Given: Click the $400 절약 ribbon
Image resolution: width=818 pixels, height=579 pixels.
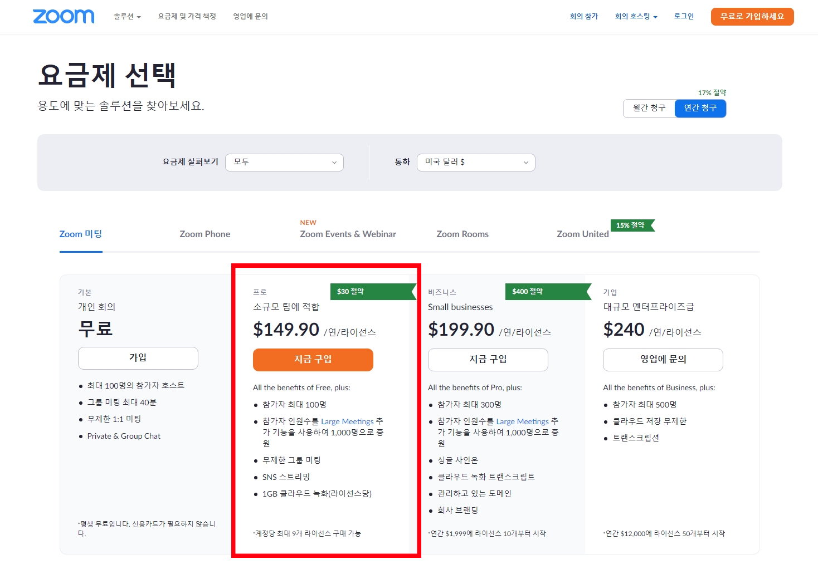Looking at the screenshot, I should pyautogui.click(x=548, y=292).
